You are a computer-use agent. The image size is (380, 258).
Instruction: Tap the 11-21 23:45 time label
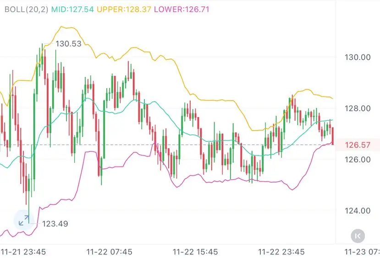23,252
